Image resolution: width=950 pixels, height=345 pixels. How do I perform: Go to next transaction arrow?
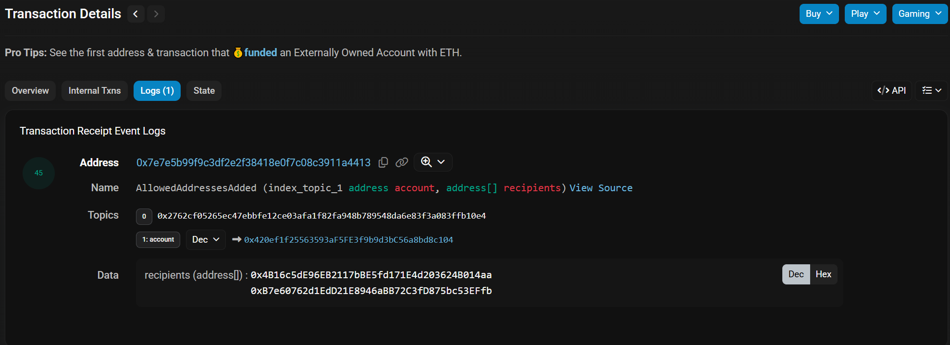[x=156, y=14]
